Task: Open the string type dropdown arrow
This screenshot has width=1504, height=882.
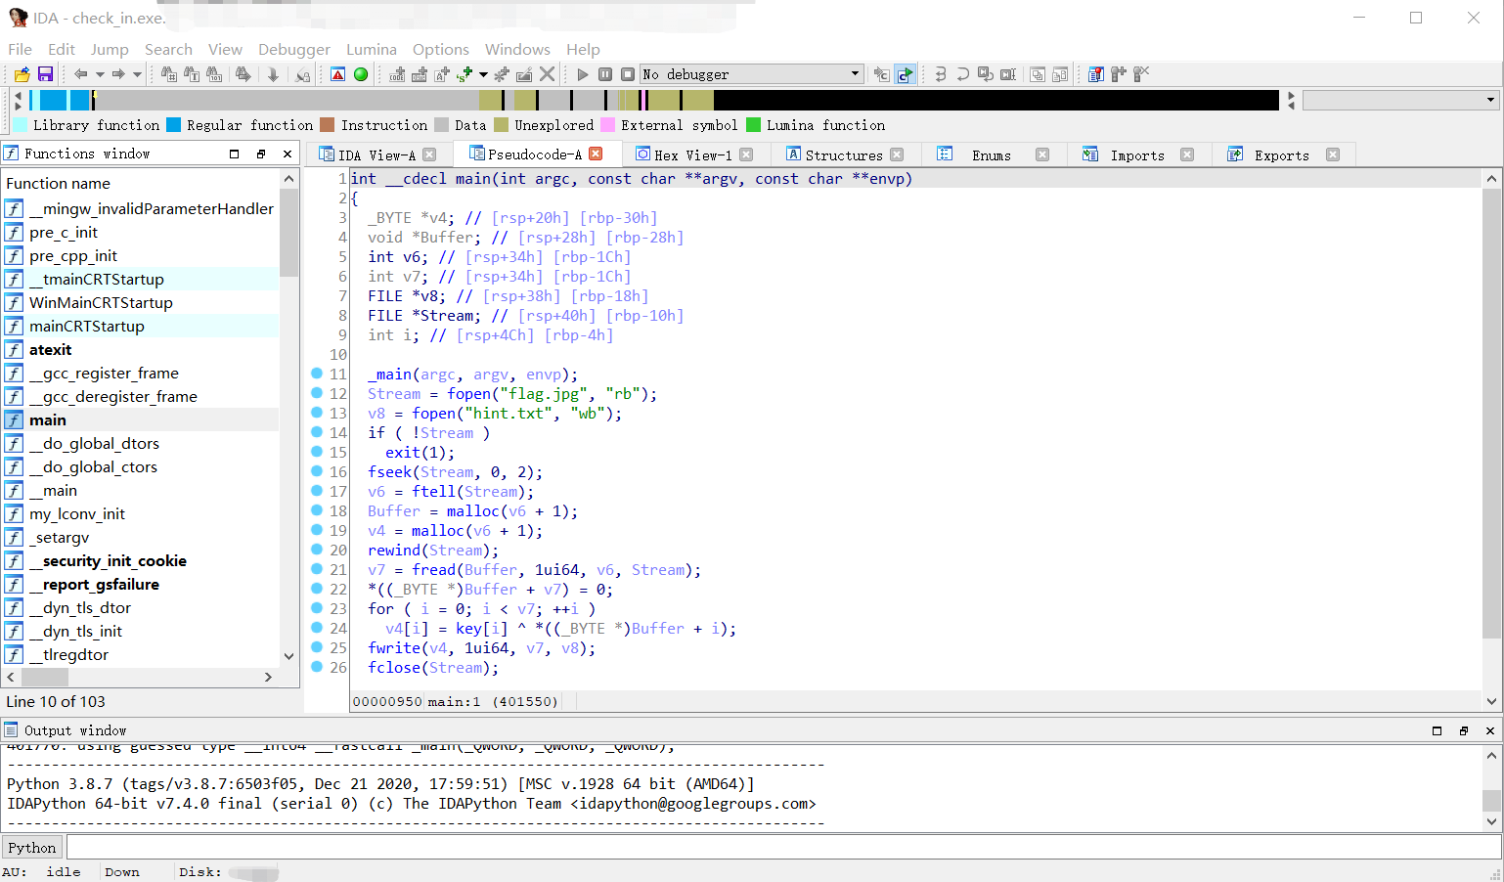Action: 483,74
